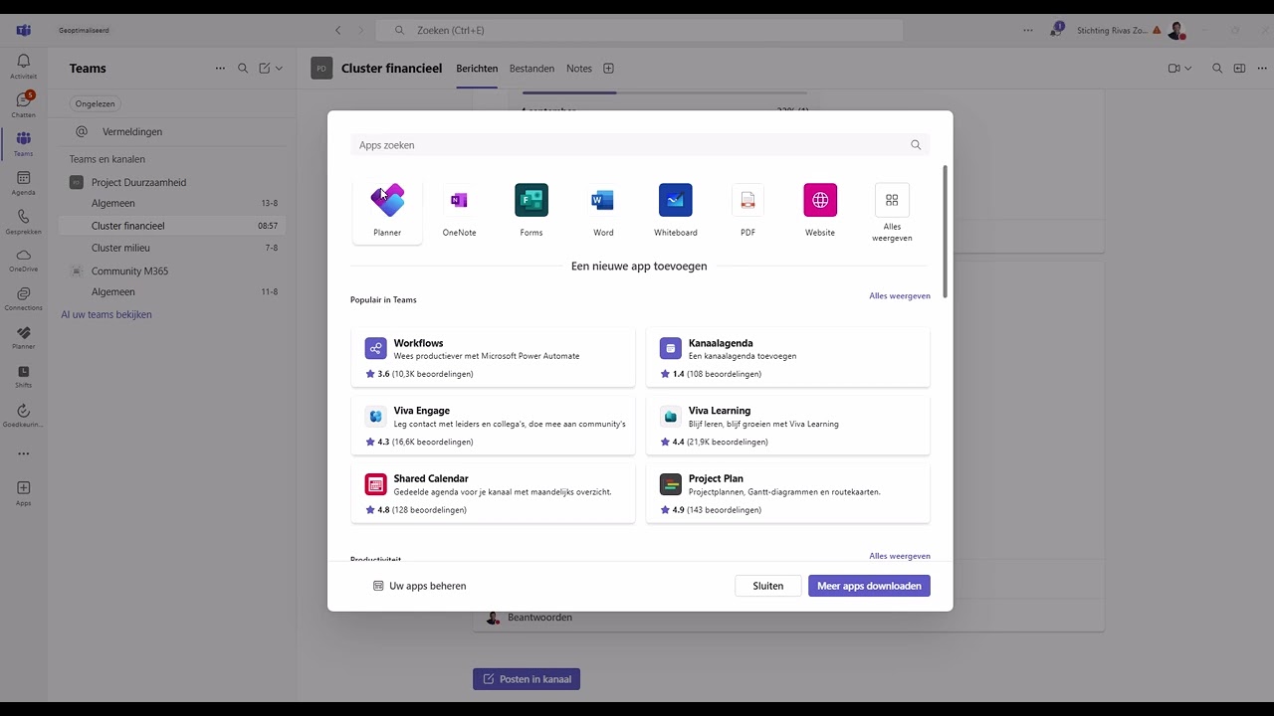Expand the new team/channel compose dropdown
Viewport: 1274px width, 716px height.
point(279,69)
